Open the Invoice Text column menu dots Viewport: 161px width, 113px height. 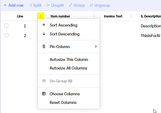[131, 16]
